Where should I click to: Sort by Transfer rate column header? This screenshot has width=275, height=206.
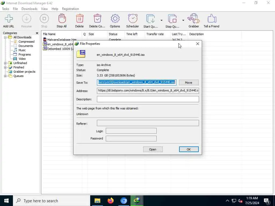click(157, 34)
